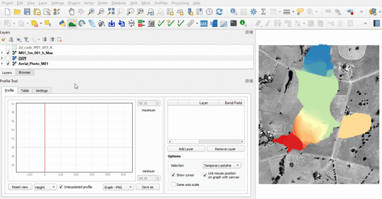
Task: Open the Python console icon
Action: pyautogui.click(x=62, y=22)
